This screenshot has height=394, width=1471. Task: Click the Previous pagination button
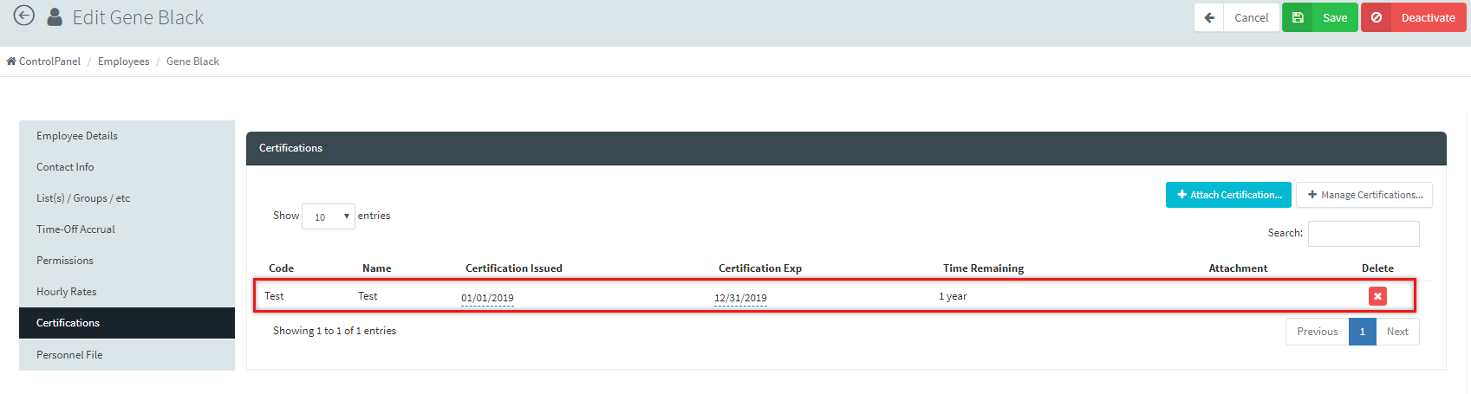[x=1318, y=332]
